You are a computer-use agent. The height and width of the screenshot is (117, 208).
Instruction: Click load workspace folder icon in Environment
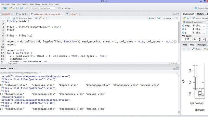tap(184, 18)
